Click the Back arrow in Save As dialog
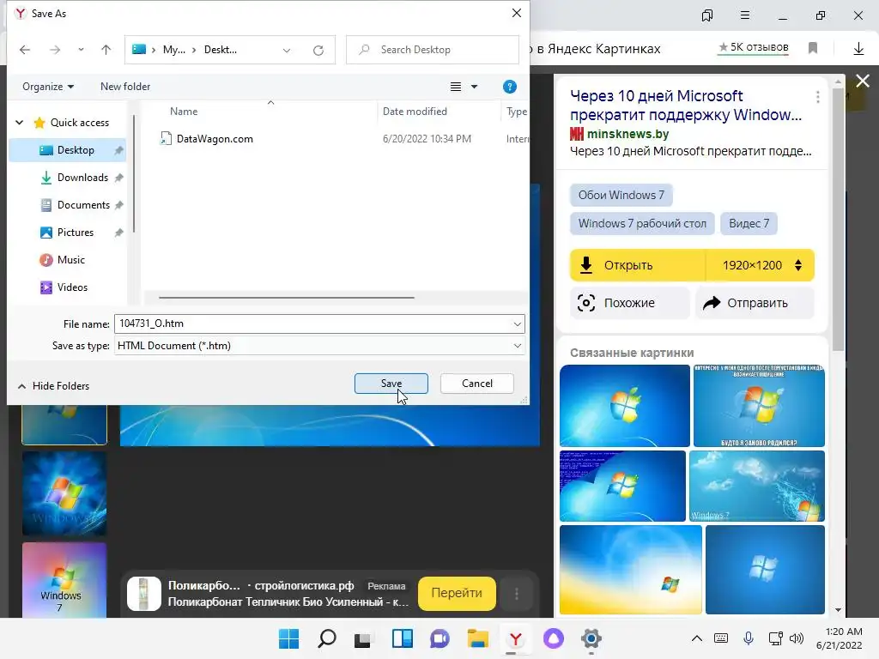The height and width of the screenshot is (659, 879). point(25,50)
